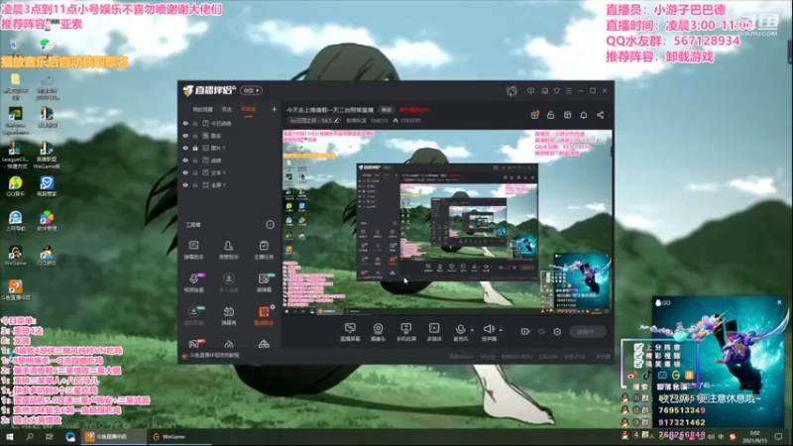793x446 pixels.
Task: Open the hamburger menu in the title bar
Action: 569,91
